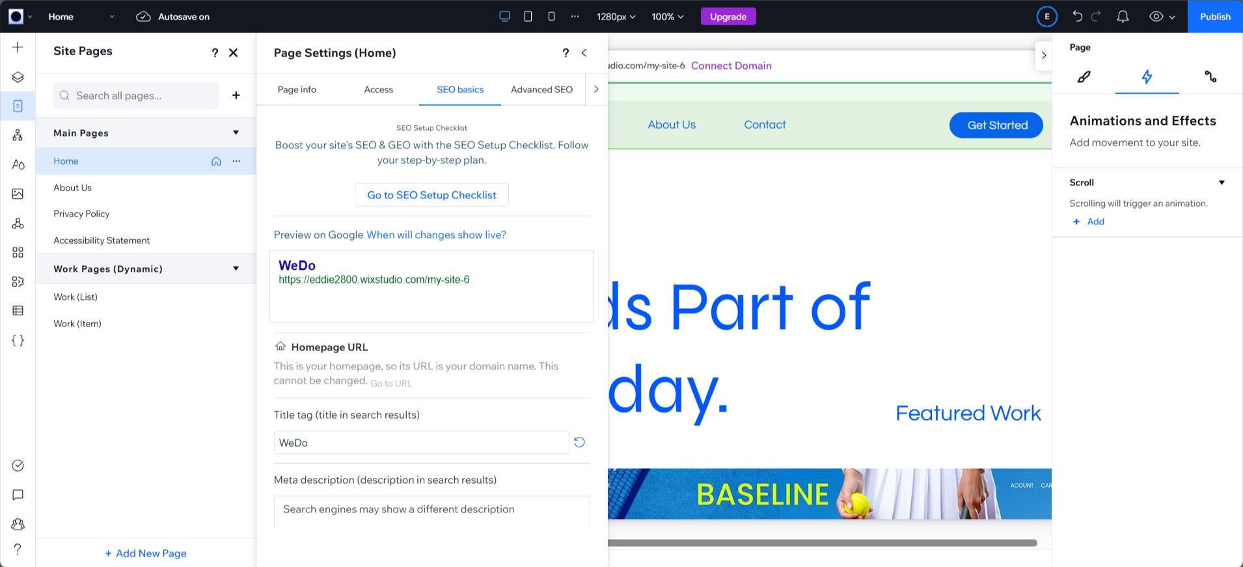The height and width of the screenshot is (567, 1243).
Task: Click the Publish button
Action: [1215, 16]
